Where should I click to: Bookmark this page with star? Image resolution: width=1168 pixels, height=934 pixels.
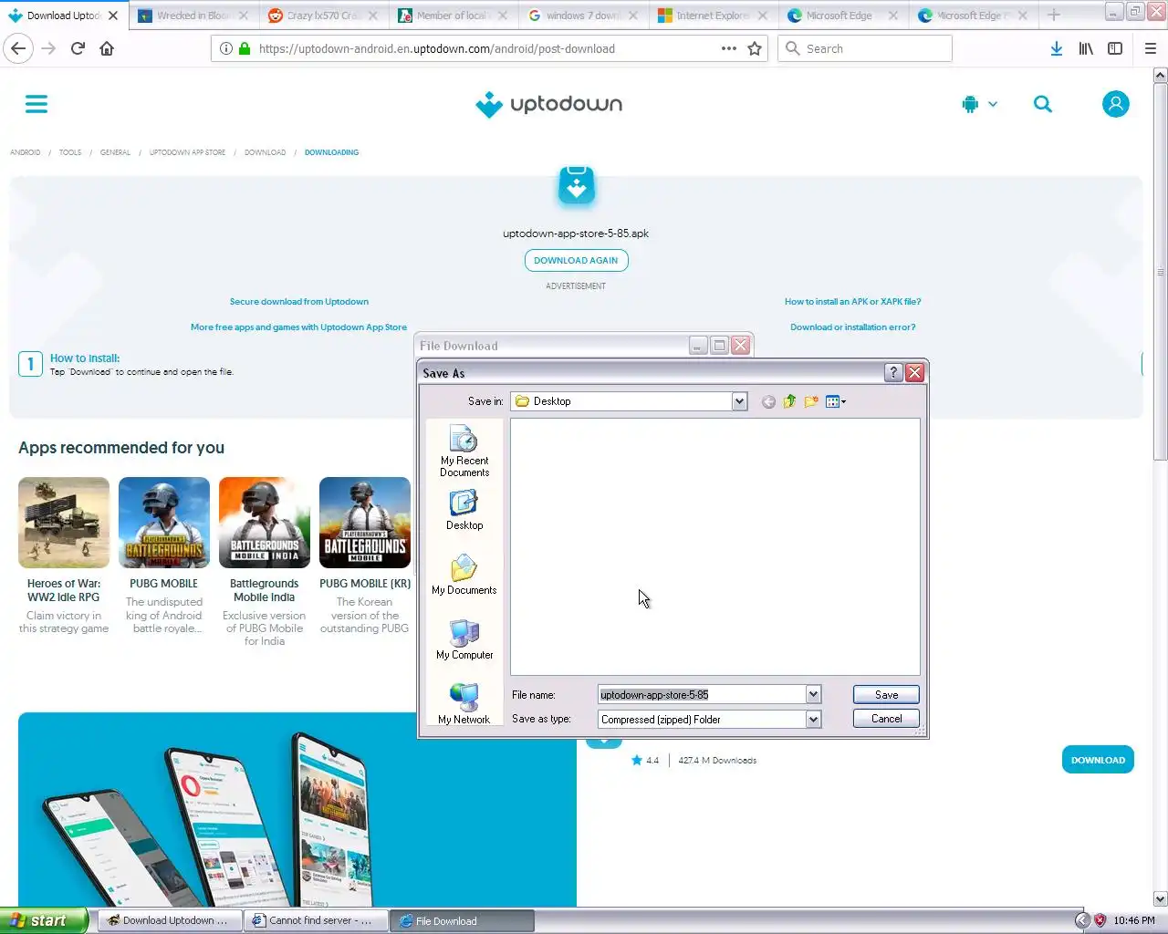[x=755, y=48]
